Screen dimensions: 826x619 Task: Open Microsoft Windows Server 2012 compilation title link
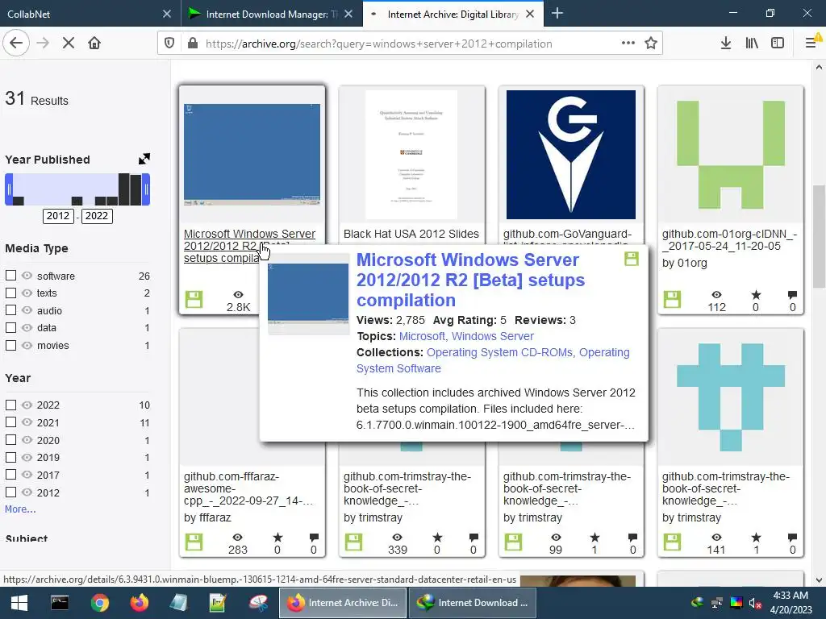coord(470,280)
